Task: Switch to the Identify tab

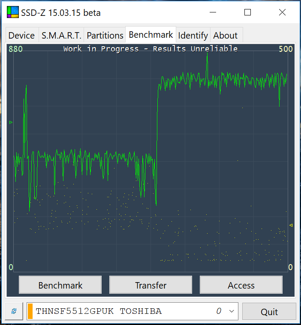Action: 193,35
